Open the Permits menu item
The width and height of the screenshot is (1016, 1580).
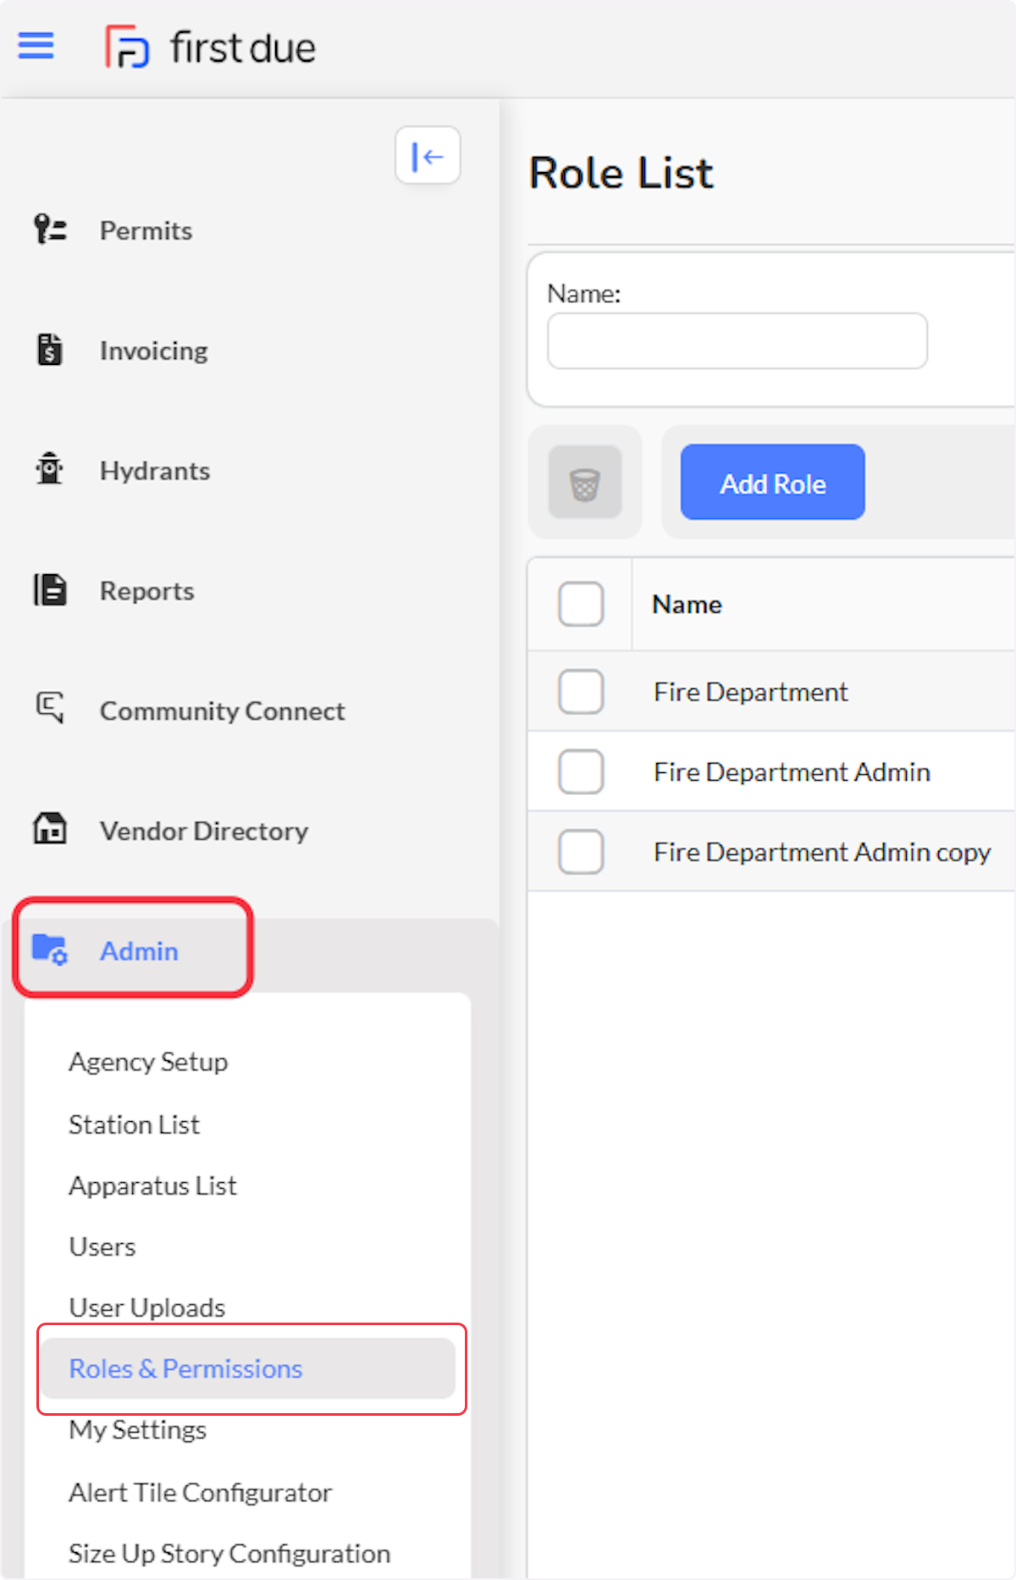pyautogui.click(x=146, y=231)
